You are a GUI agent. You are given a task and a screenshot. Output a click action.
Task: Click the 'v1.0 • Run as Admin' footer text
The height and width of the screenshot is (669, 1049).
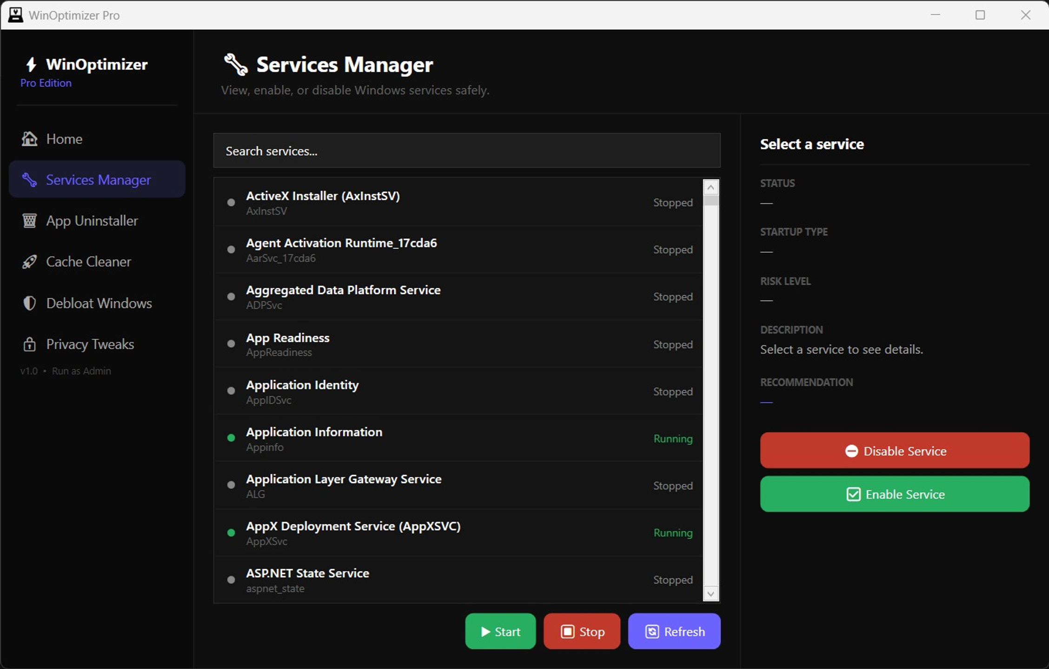click(66, 371)
